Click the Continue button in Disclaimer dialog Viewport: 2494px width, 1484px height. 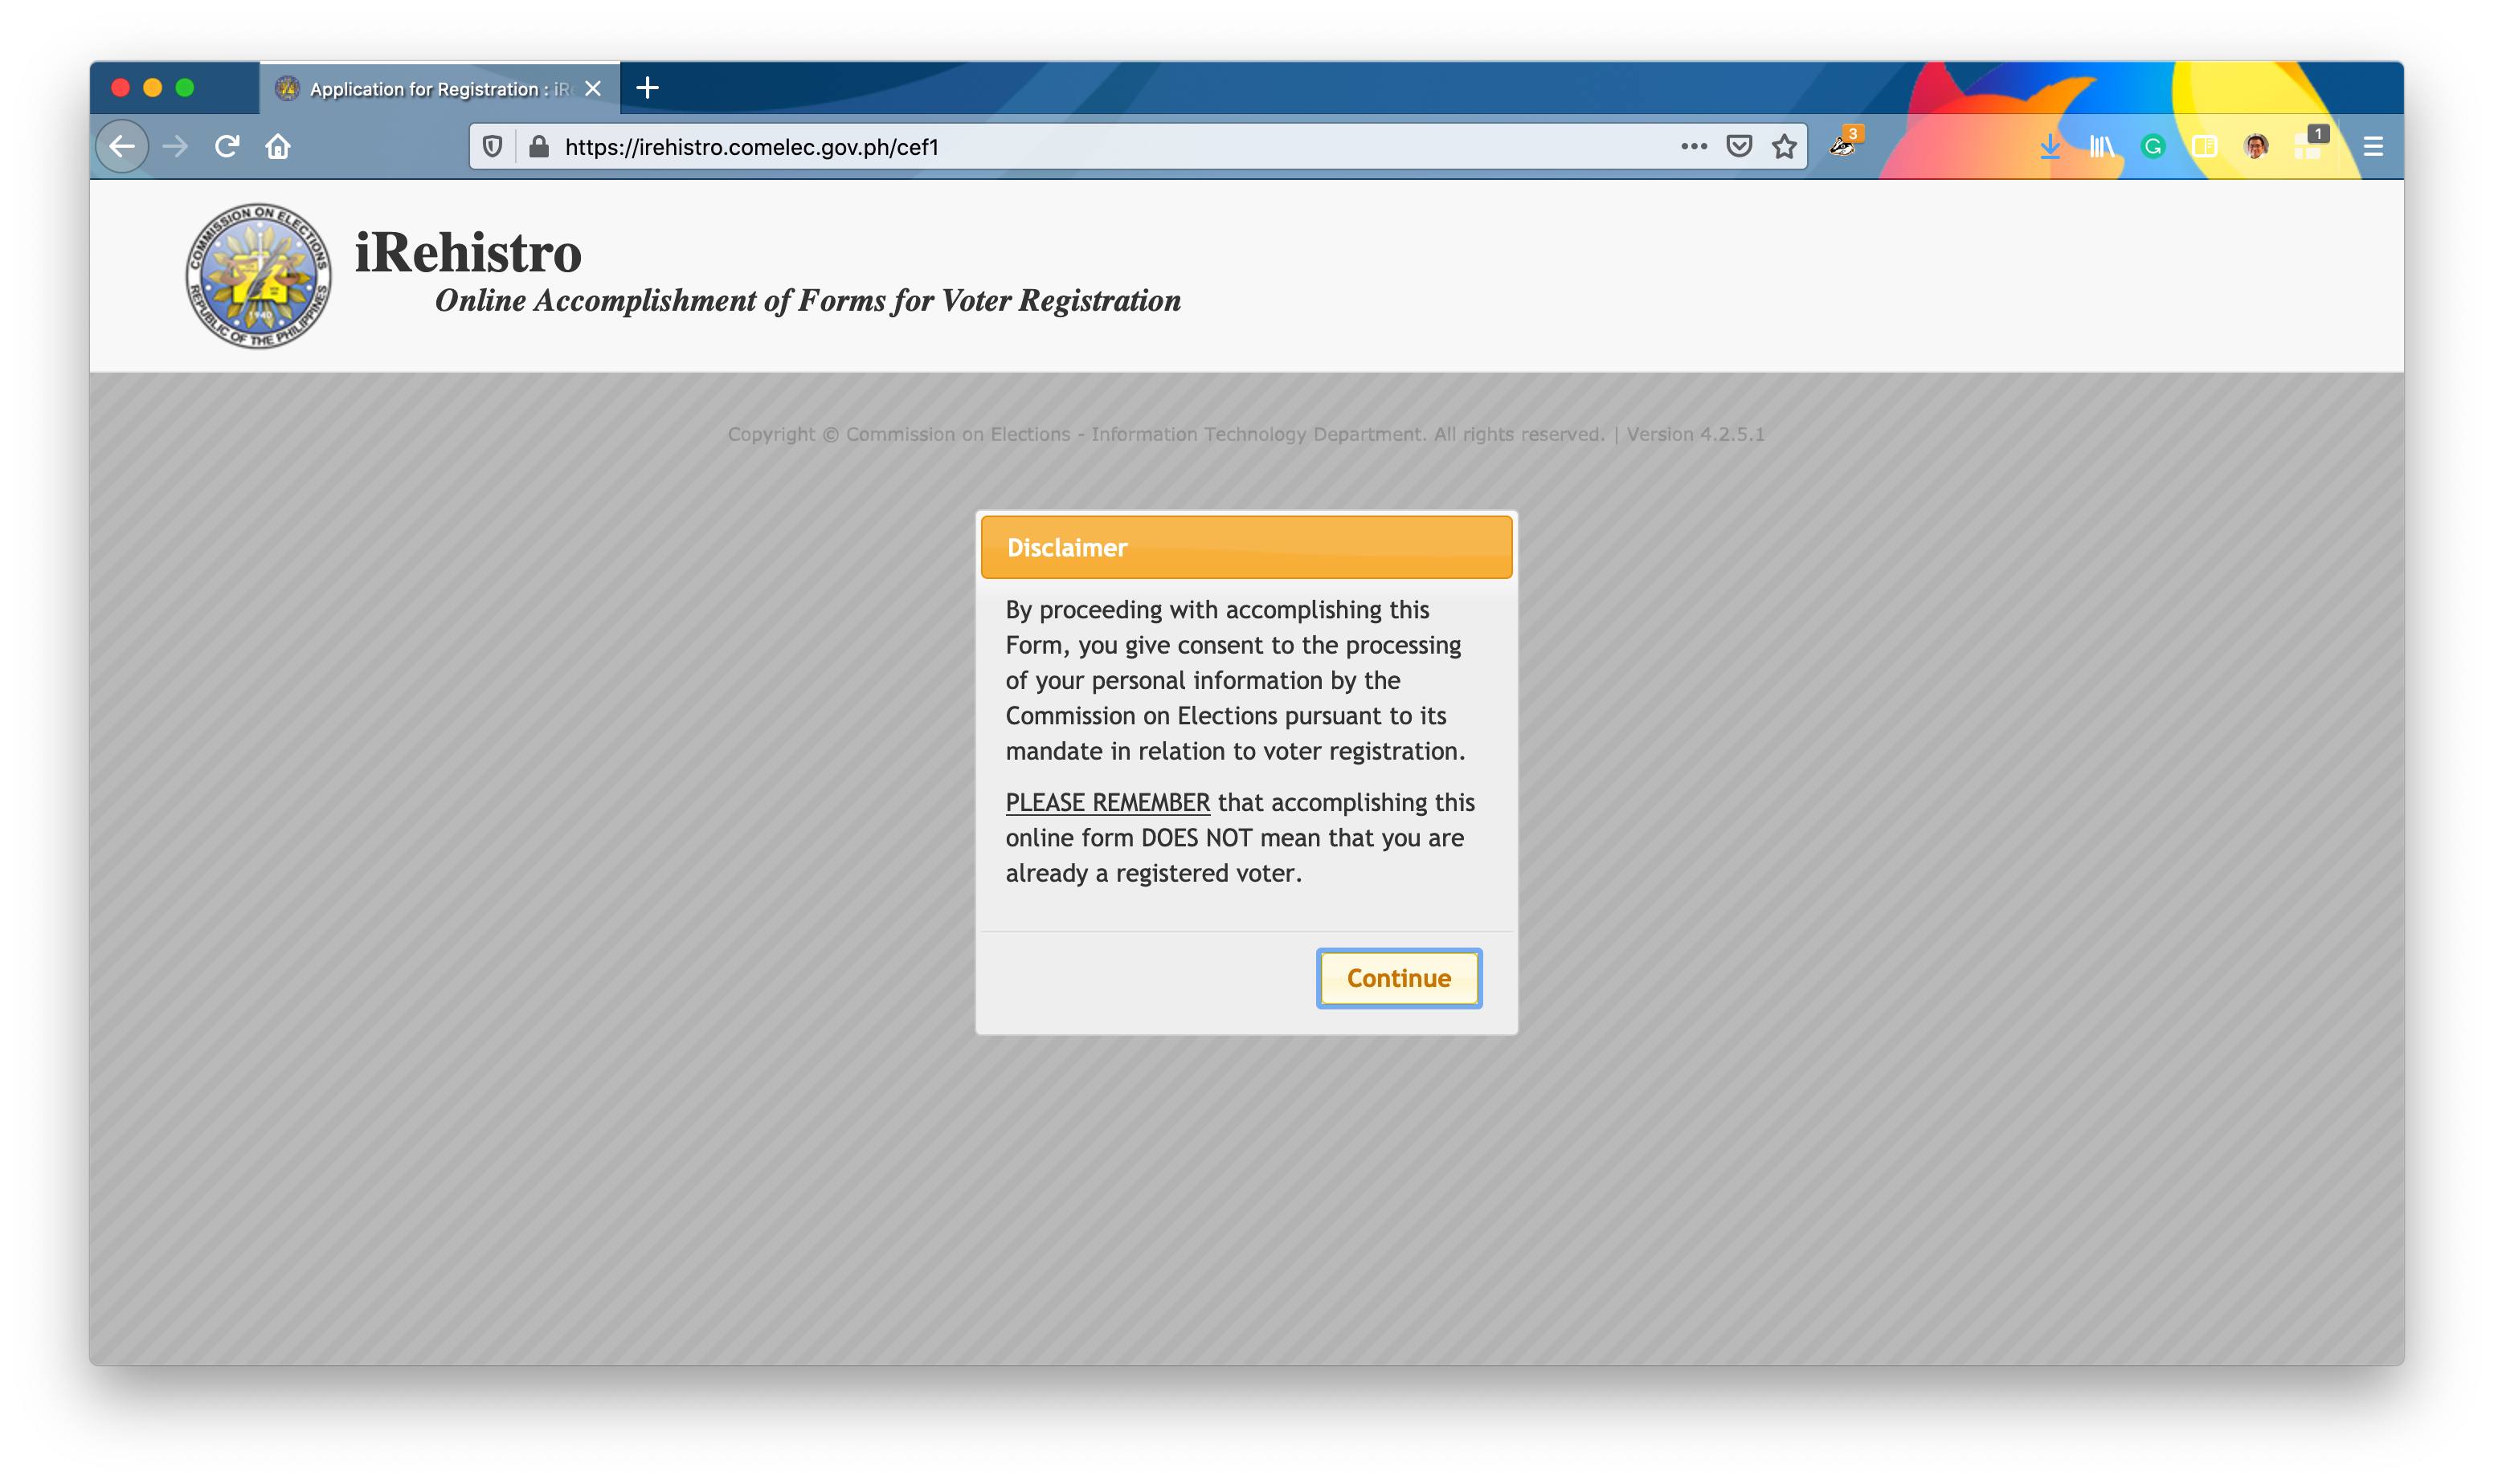(x=1397, y=978)
